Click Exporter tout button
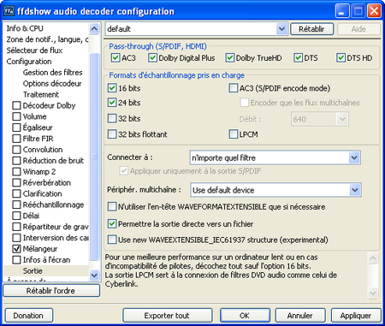Viewport: 385px width, 326px height. pyautogui.click(x=167, y=316)
